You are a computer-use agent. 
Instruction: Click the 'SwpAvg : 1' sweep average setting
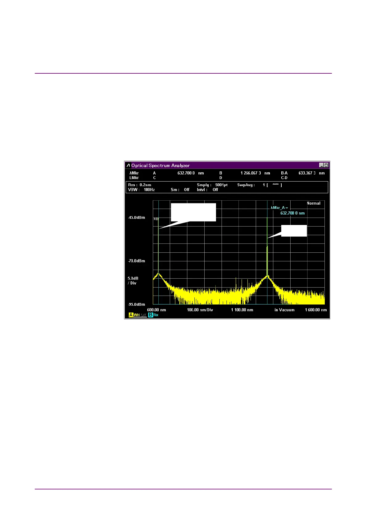(251, 185)
